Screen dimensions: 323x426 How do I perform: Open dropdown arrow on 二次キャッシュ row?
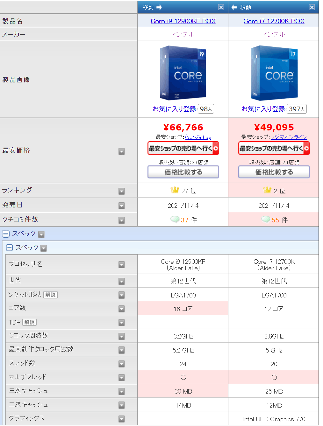coord(121,405)
